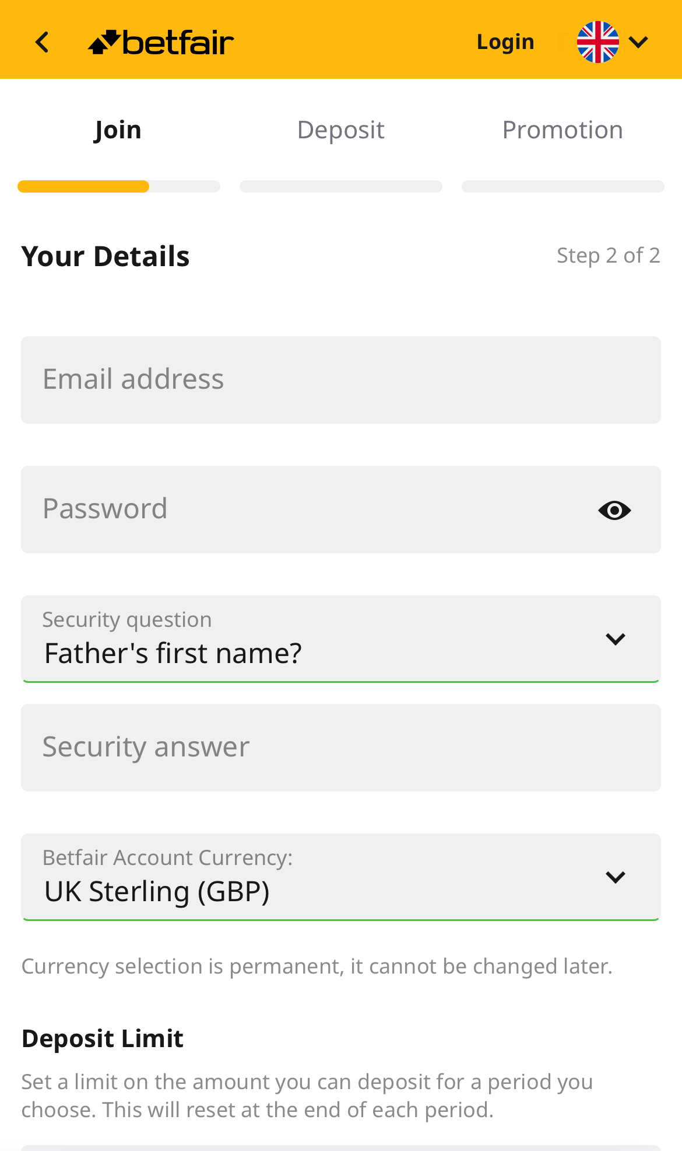Click the Email address input field
Screen dimensions: 682x1151
(x=340, y=379)
